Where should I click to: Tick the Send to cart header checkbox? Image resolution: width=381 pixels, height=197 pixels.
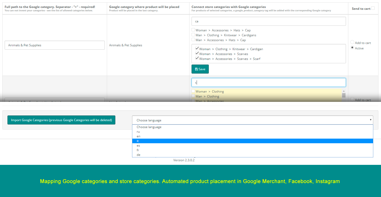[x=373, y=8]
